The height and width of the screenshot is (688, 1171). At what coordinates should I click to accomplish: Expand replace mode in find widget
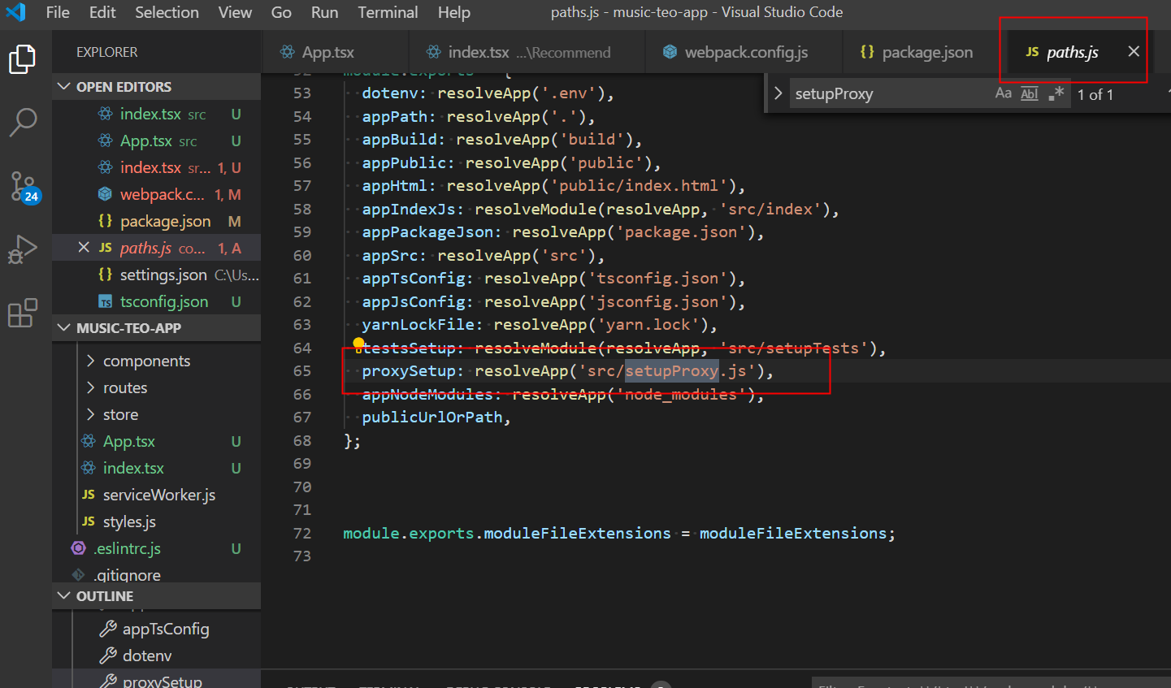pyautogui.click(x=778, y=93)
